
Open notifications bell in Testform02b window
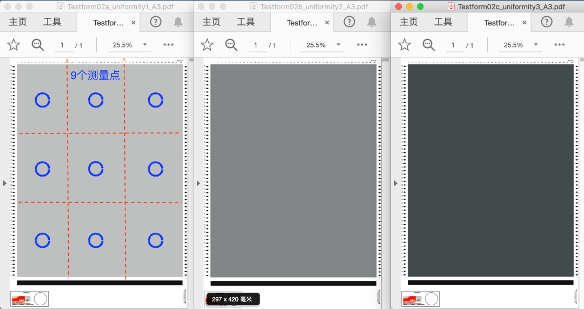tap(371, 22)
